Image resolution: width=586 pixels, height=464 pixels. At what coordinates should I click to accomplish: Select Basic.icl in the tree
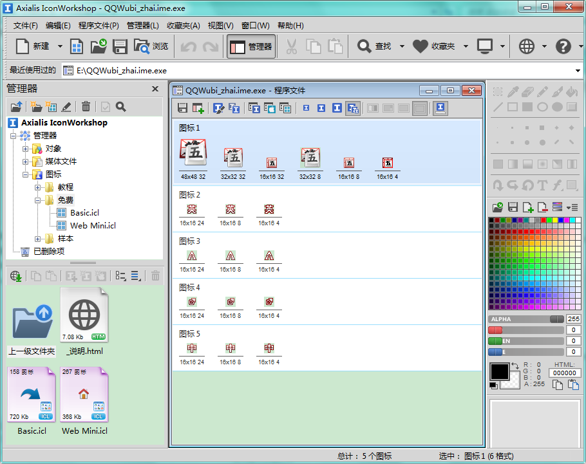tap(84, 213)
